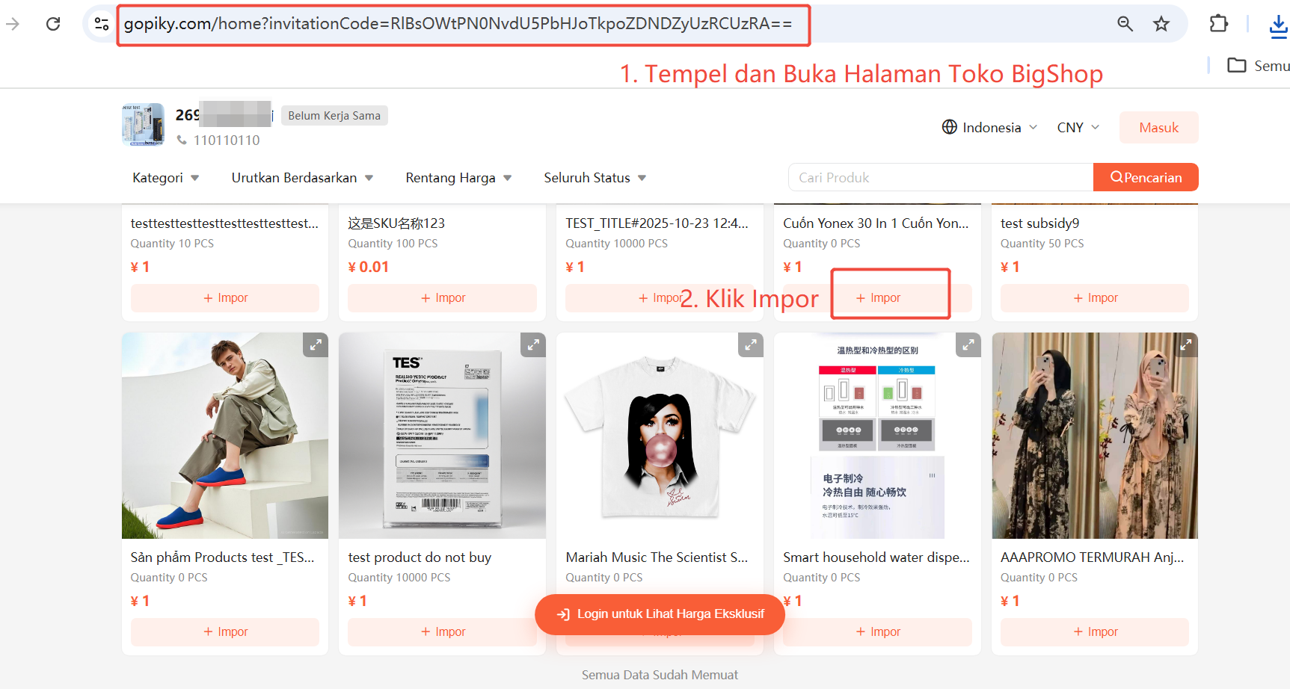
Task: Open the Kategori dropdown
Action: coord(165,178)
